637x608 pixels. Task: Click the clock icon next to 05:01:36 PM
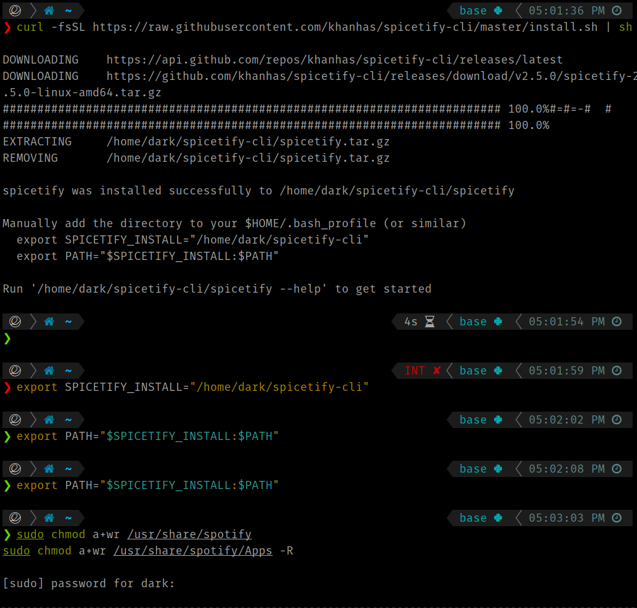617,10
